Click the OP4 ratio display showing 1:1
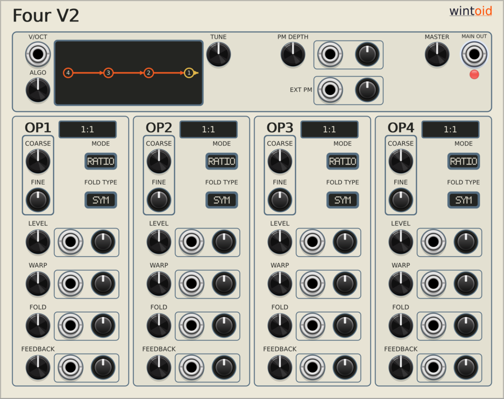This screenshot has height=399, width=504. click(x=450, y=129)
